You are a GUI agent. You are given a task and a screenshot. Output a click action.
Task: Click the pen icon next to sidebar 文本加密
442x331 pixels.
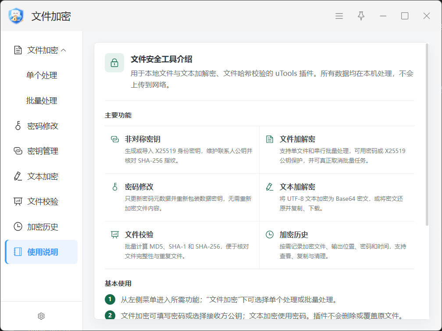point(18,176)
